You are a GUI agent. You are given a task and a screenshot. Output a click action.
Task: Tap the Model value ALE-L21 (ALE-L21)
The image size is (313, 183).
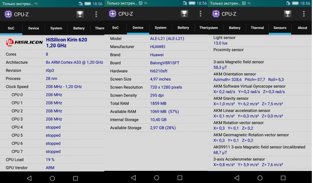[x=167, y=38]
